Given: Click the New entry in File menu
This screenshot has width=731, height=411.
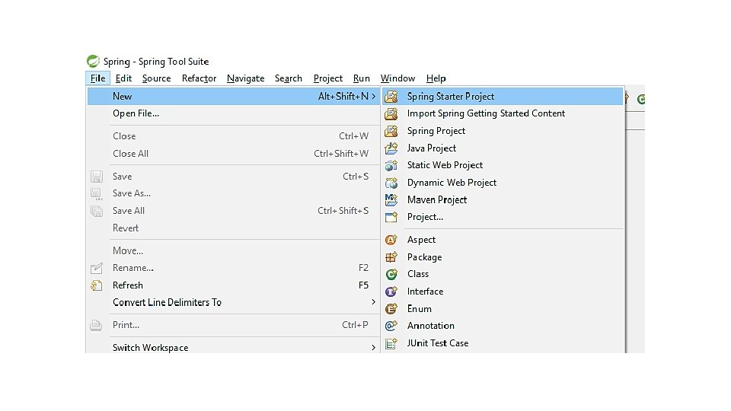Looking at the screenshot, I should [234, 97].
